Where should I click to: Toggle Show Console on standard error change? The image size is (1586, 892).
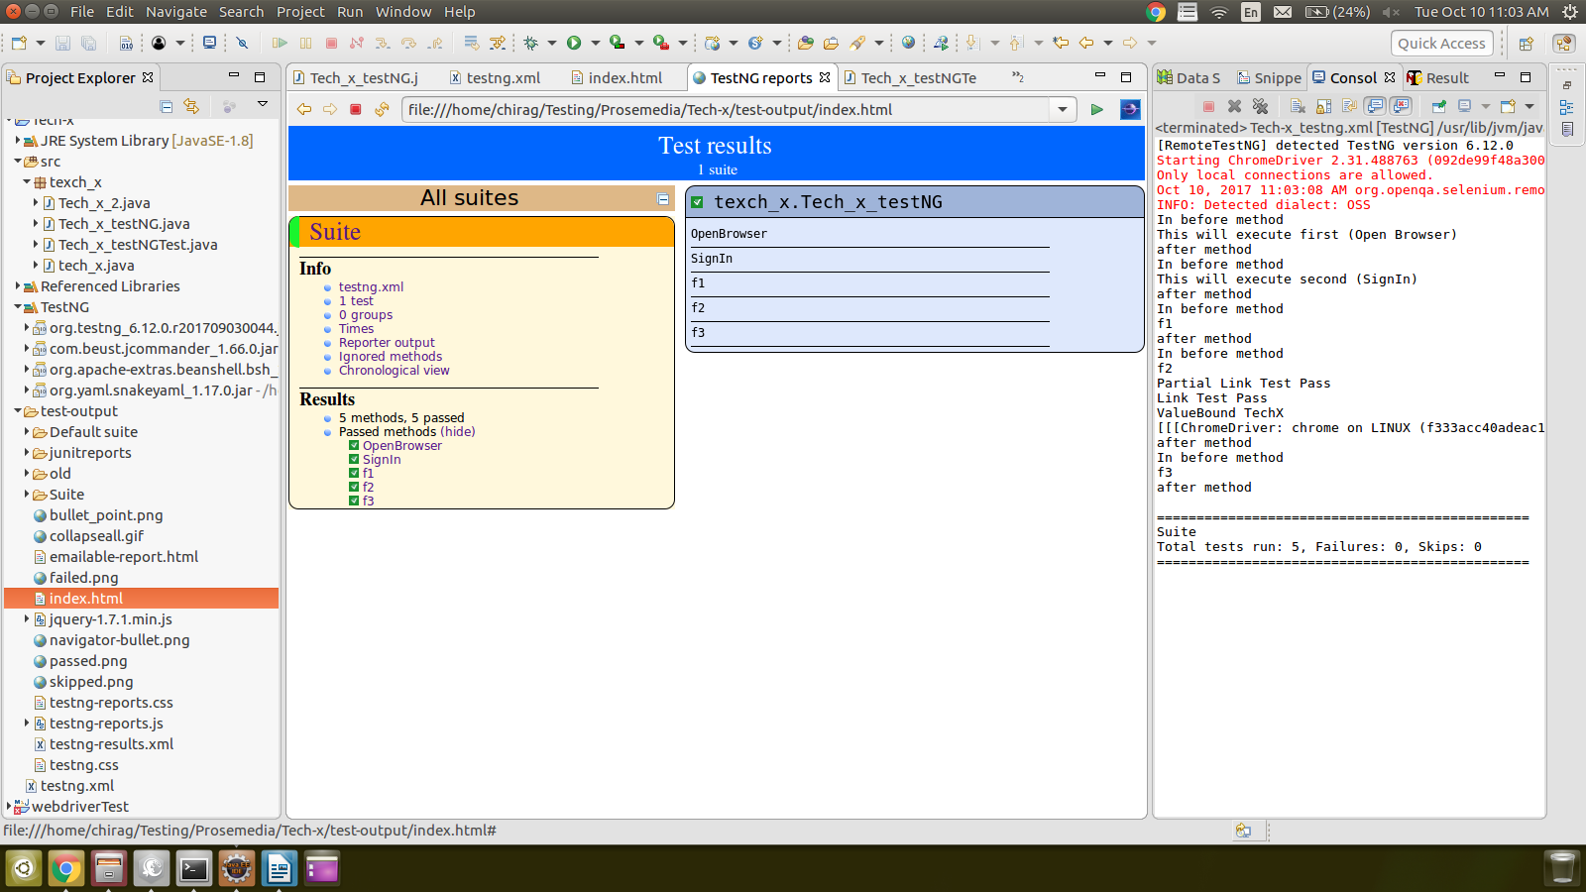tap(1401, 106)
